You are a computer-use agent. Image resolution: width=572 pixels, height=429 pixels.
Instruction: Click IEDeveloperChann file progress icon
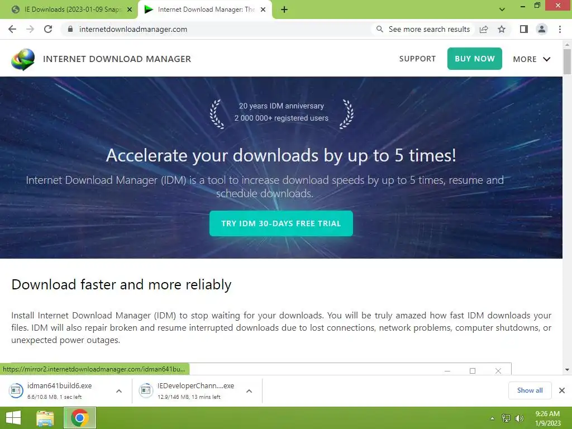pyautogui.click(x=146, y=390)
